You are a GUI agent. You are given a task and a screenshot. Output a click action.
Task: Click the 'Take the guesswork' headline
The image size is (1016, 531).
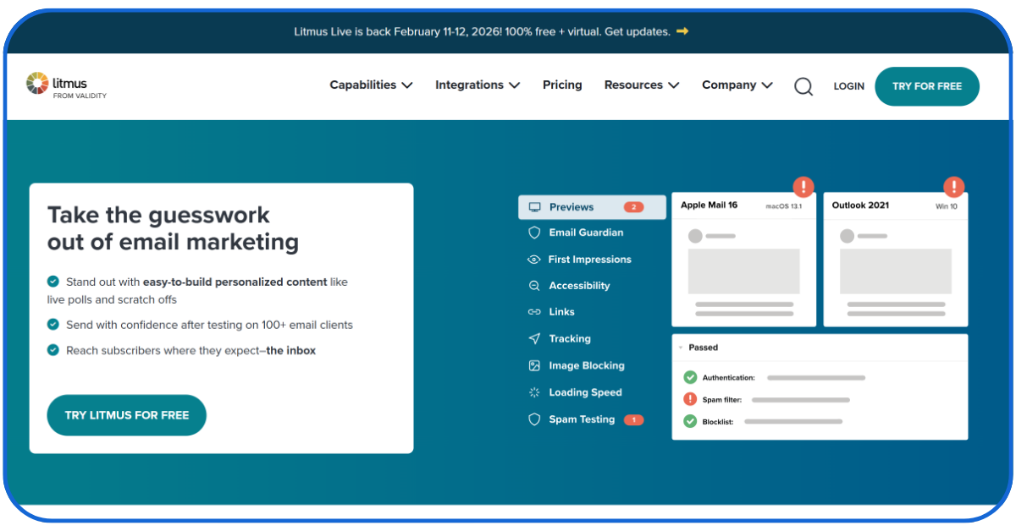tap(174, 228)
